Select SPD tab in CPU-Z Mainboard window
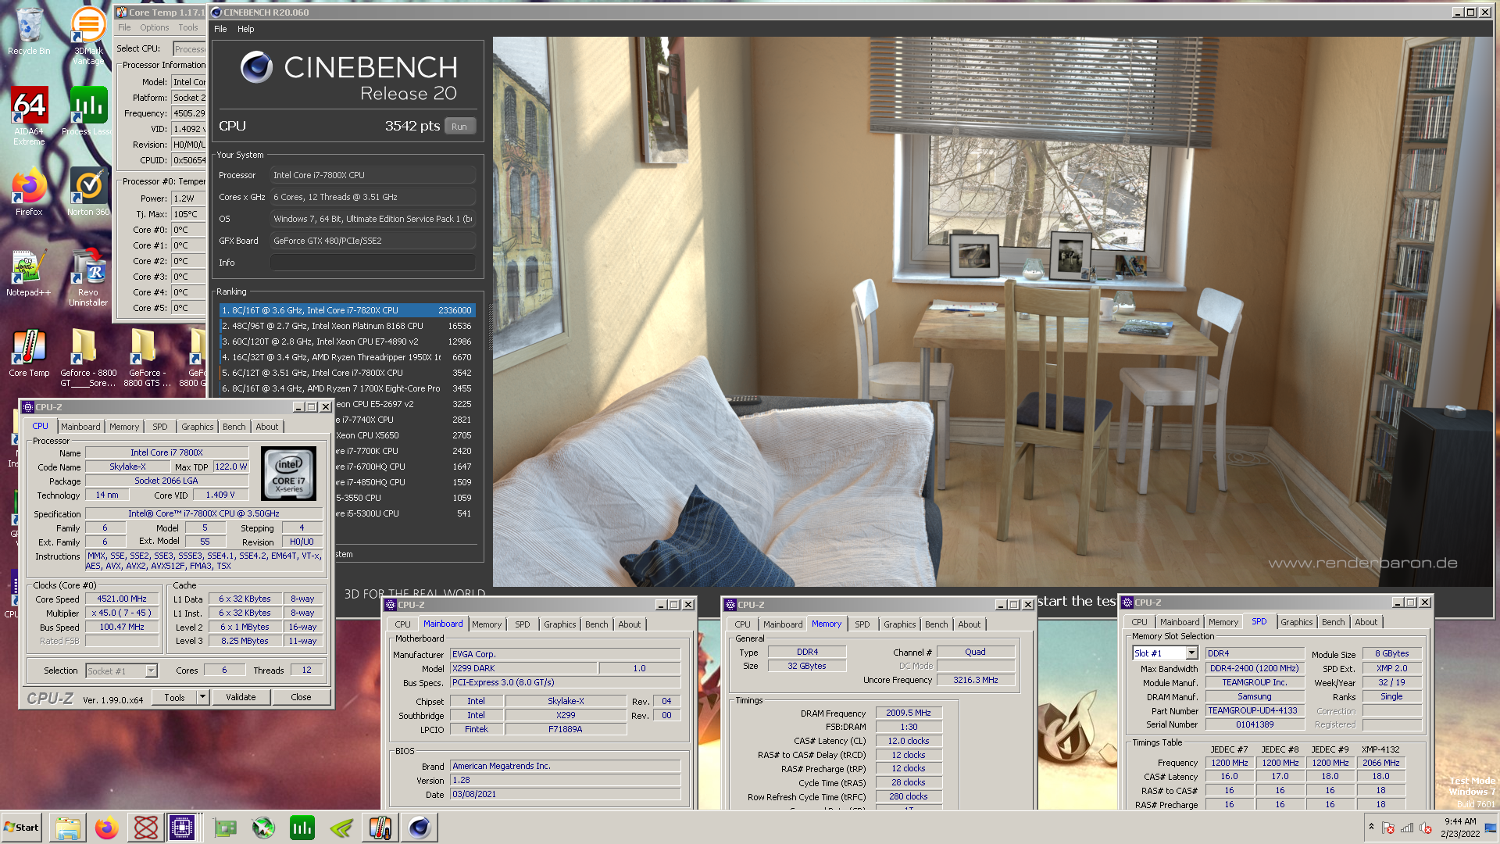 coord(523,624)
